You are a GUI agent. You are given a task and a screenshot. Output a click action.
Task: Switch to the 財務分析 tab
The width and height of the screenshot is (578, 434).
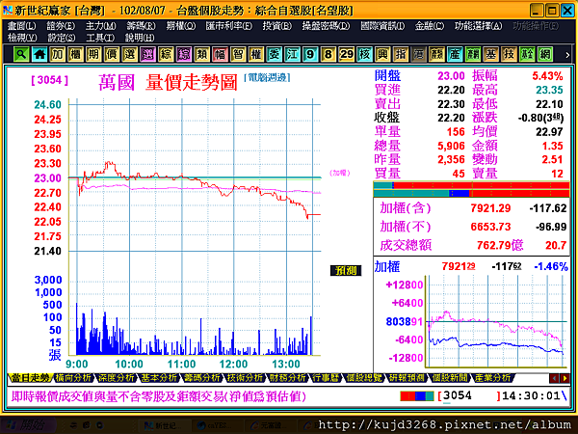click(x=288, y=378)
